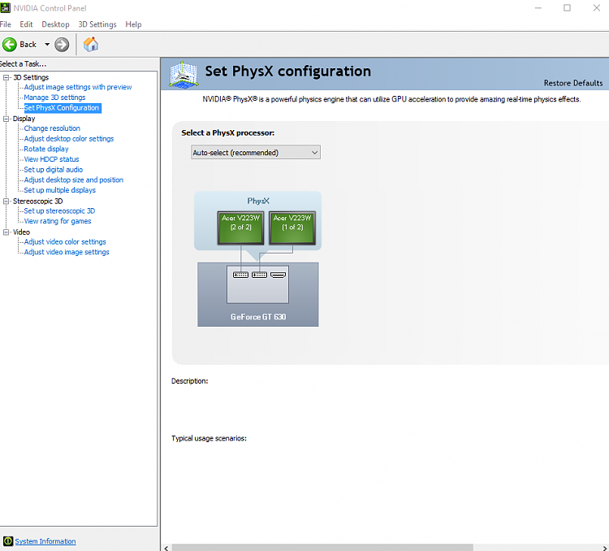Go to the Home page icon
609x551 pixels.
[91, 45]
